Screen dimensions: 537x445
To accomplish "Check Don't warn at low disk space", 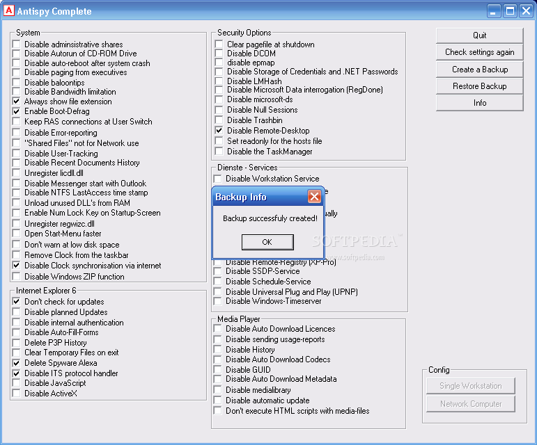I will coord(16,245).
